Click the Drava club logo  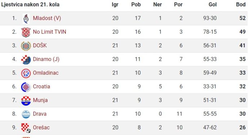26,114
